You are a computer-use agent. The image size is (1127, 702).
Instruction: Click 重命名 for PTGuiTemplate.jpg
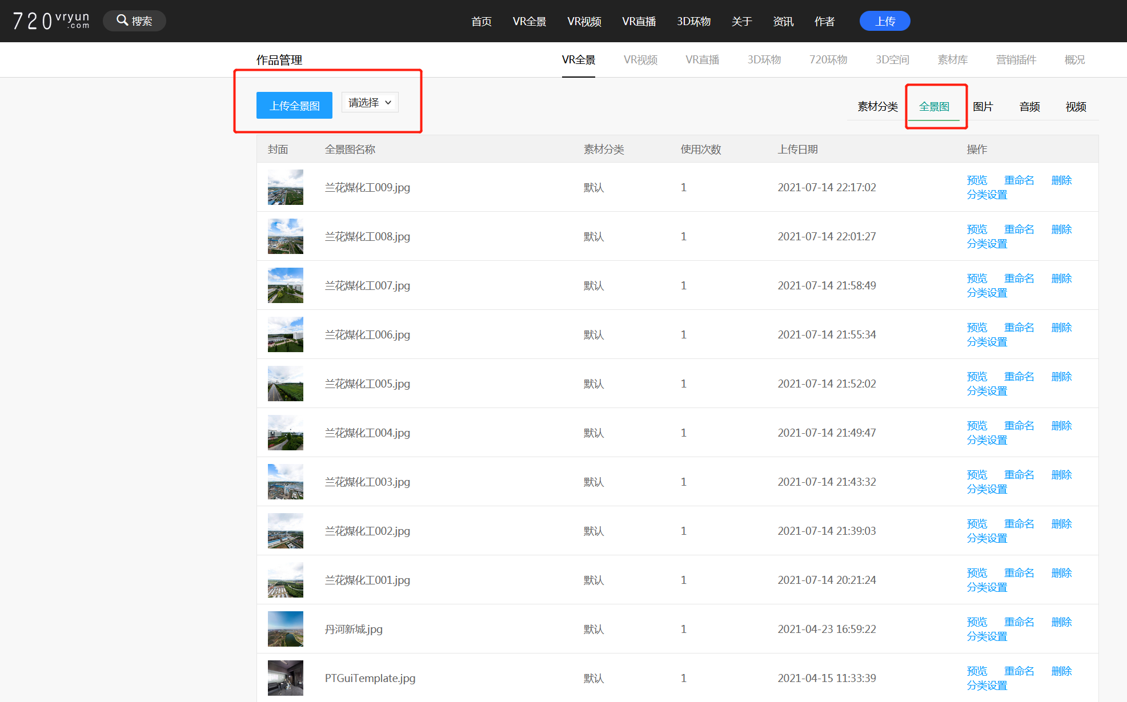[x=1019, y=671]
